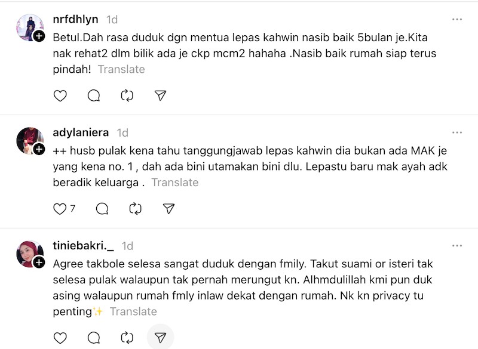Open more options for adylaniera's comment
The image size is (478, 349).
(x=457, y=132)
